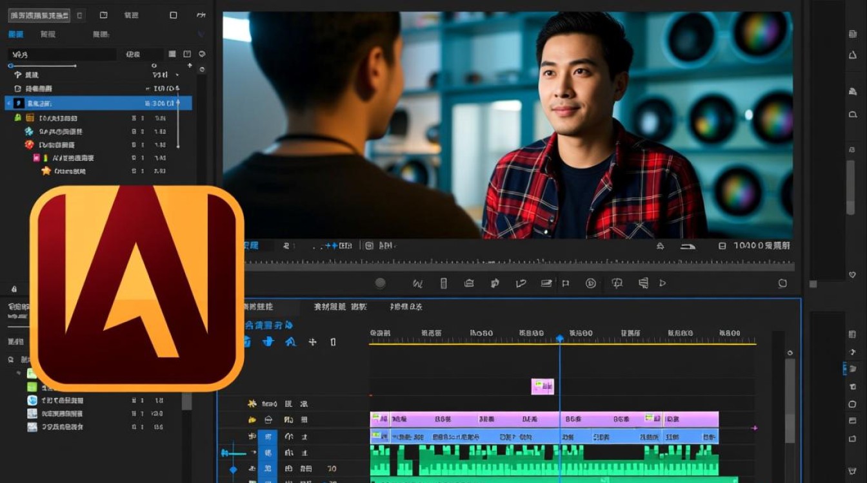This screenshot has height=483, width=867.
Task: Click the yellow work-area bar above the timeline tracks
Action: coord(563,344)
